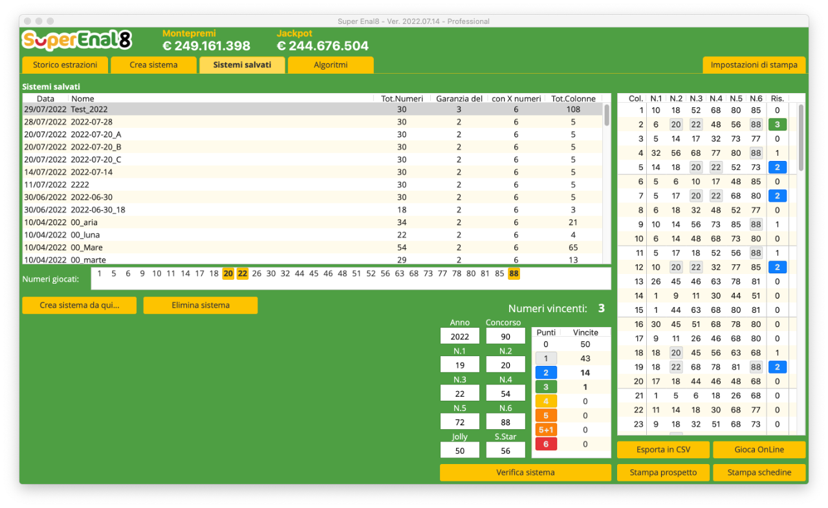Click Esporta in CSV
Screen dimensions: 828x508
[663, 450]
